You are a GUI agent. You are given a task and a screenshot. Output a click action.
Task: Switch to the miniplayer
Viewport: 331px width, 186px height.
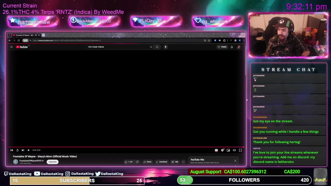pyautogui.click(x=228, y=150)
